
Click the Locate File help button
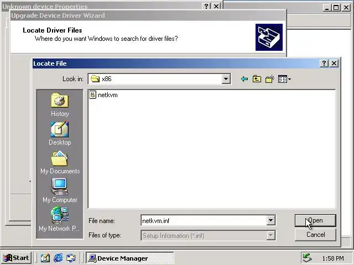click(x=324, y=63)
